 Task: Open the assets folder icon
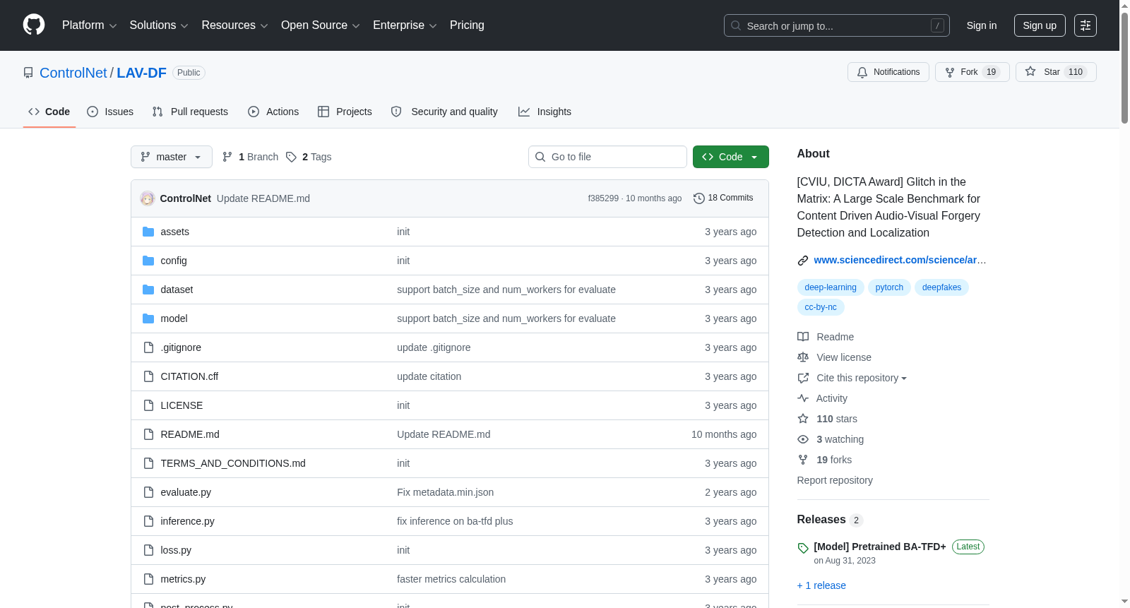pyautogui.click(x=148, y=232)
